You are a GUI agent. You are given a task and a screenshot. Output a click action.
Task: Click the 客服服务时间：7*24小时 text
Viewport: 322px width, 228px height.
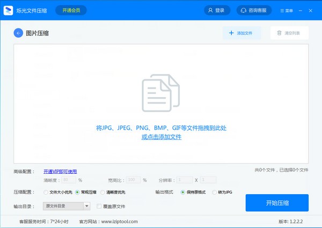pyautogui.click(x=44, y=222)
